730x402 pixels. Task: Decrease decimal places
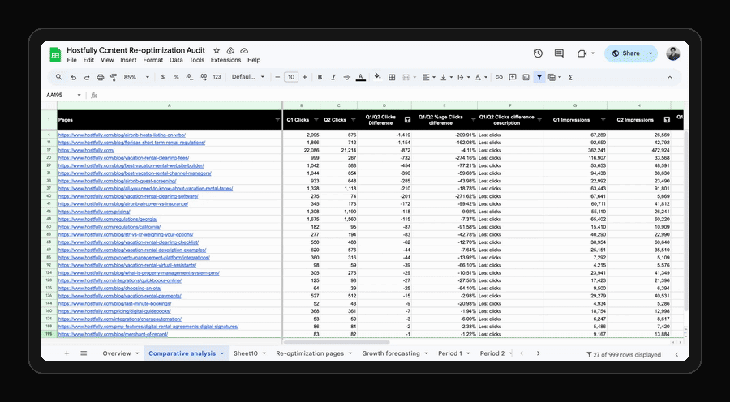189,77
